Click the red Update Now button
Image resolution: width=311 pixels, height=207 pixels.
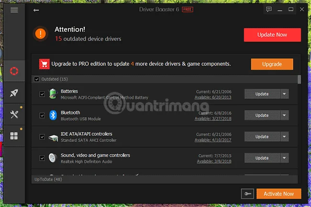click(272, 35)
